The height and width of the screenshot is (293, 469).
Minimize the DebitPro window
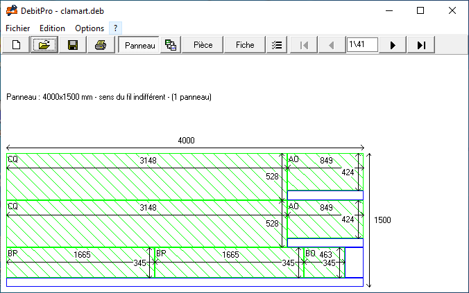(389, 11)
